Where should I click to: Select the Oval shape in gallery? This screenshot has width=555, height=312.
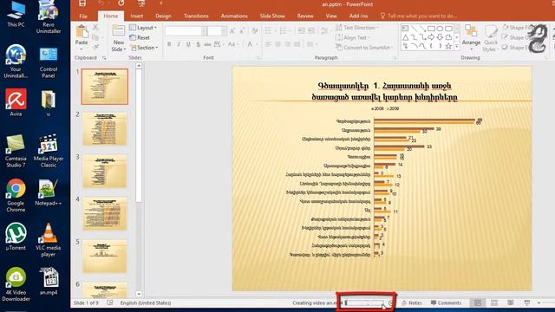(x=440, y=29)
